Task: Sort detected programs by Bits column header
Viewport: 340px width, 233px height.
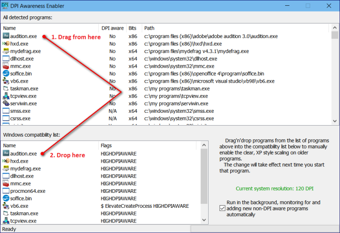Action: (x=134, y=28)
